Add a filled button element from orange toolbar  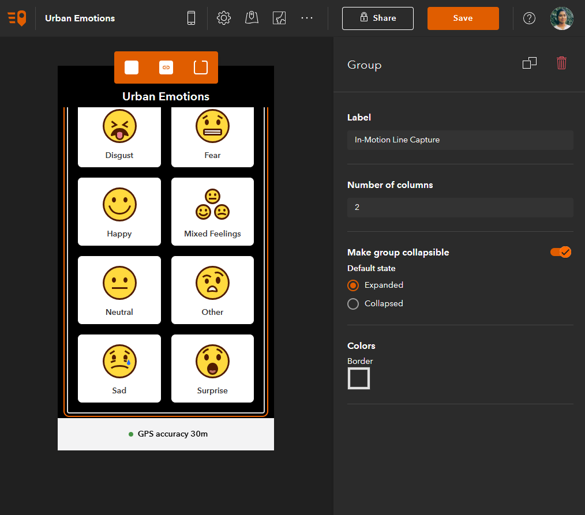(132, 67)
